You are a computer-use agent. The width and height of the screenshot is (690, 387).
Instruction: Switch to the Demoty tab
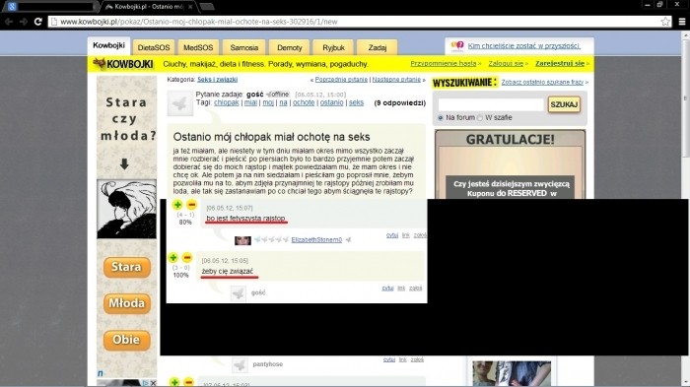(289, 47)
